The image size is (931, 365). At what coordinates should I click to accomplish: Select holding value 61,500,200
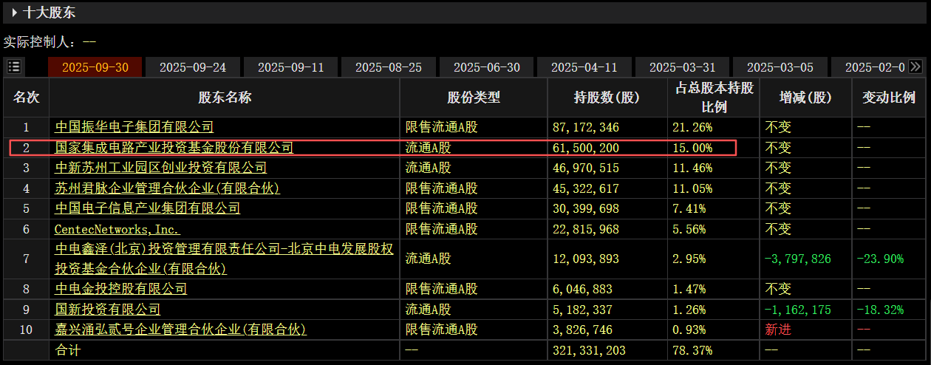click(585, 148)
